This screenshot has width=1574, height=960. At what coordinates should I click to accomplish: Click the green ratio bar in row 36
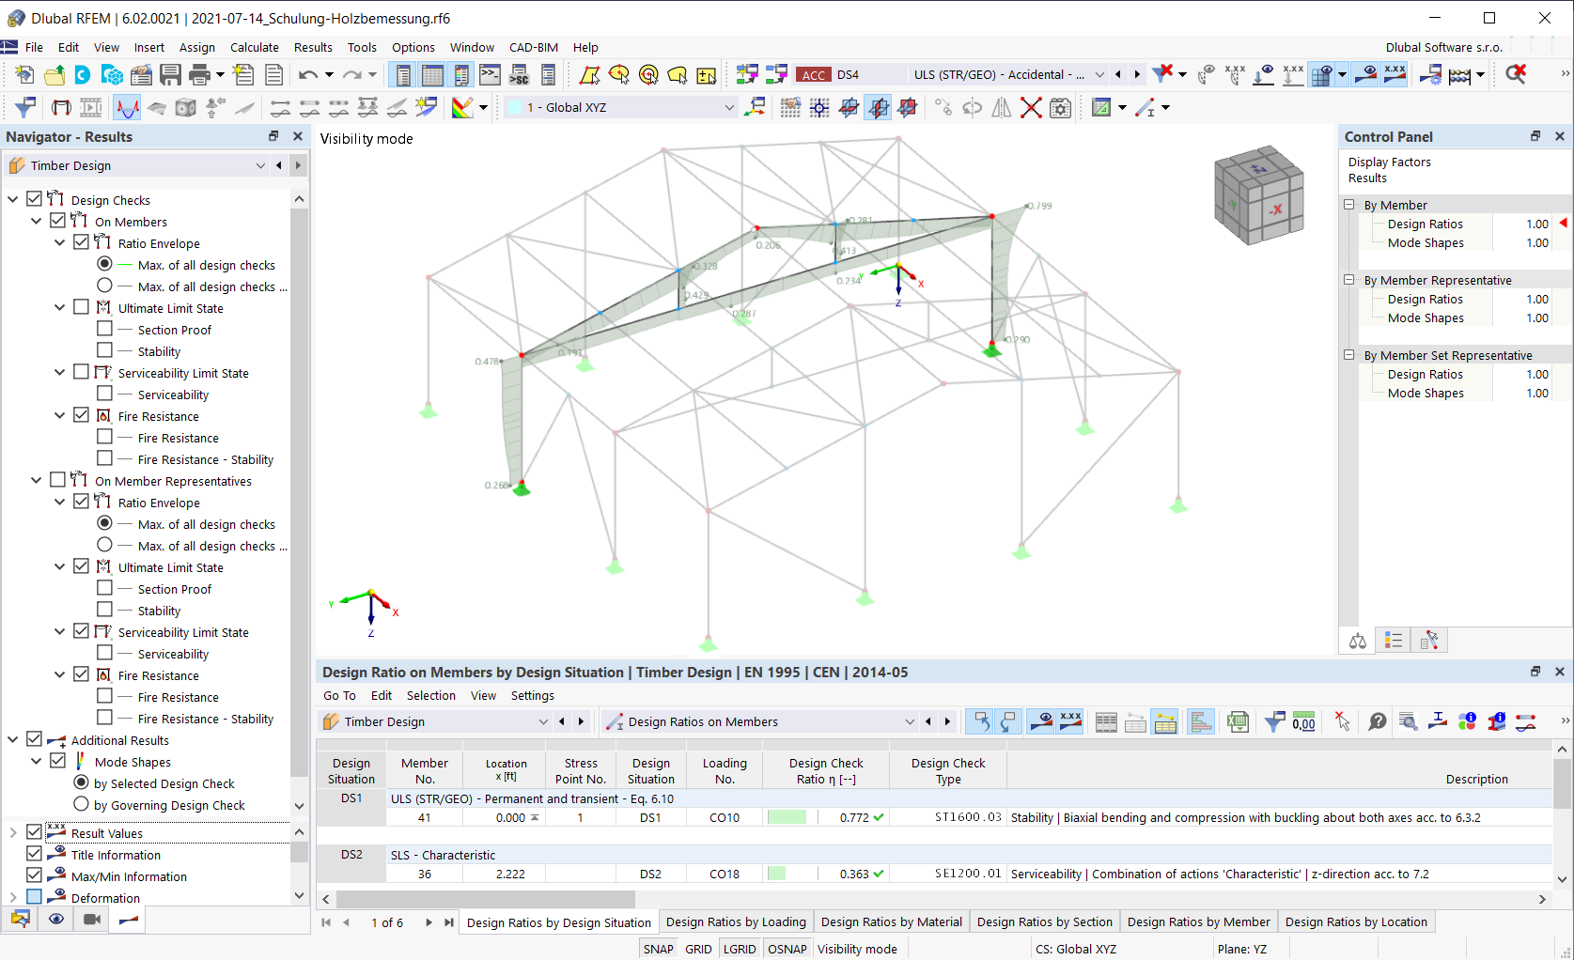[x=776, y=874]
